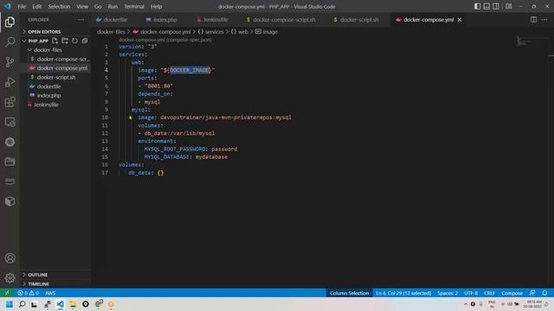Viewport: 554px width, 311px height.
Task: Open the Extensions view
Action: (10, 102)
